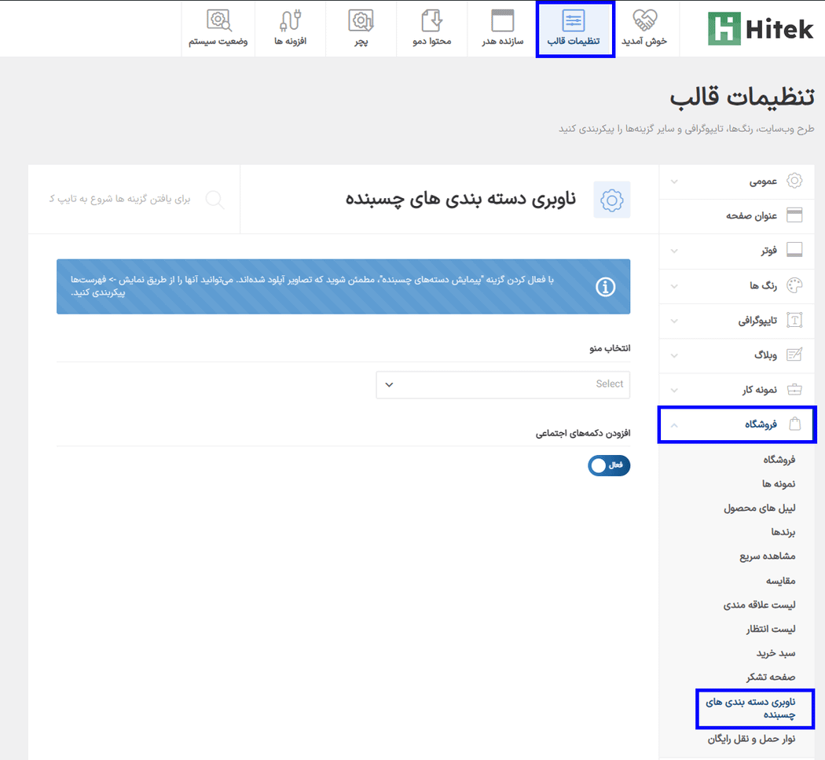Open the وضعیت سیستم status icon
This screenshot has height=760, width=825.
[219, 21]
